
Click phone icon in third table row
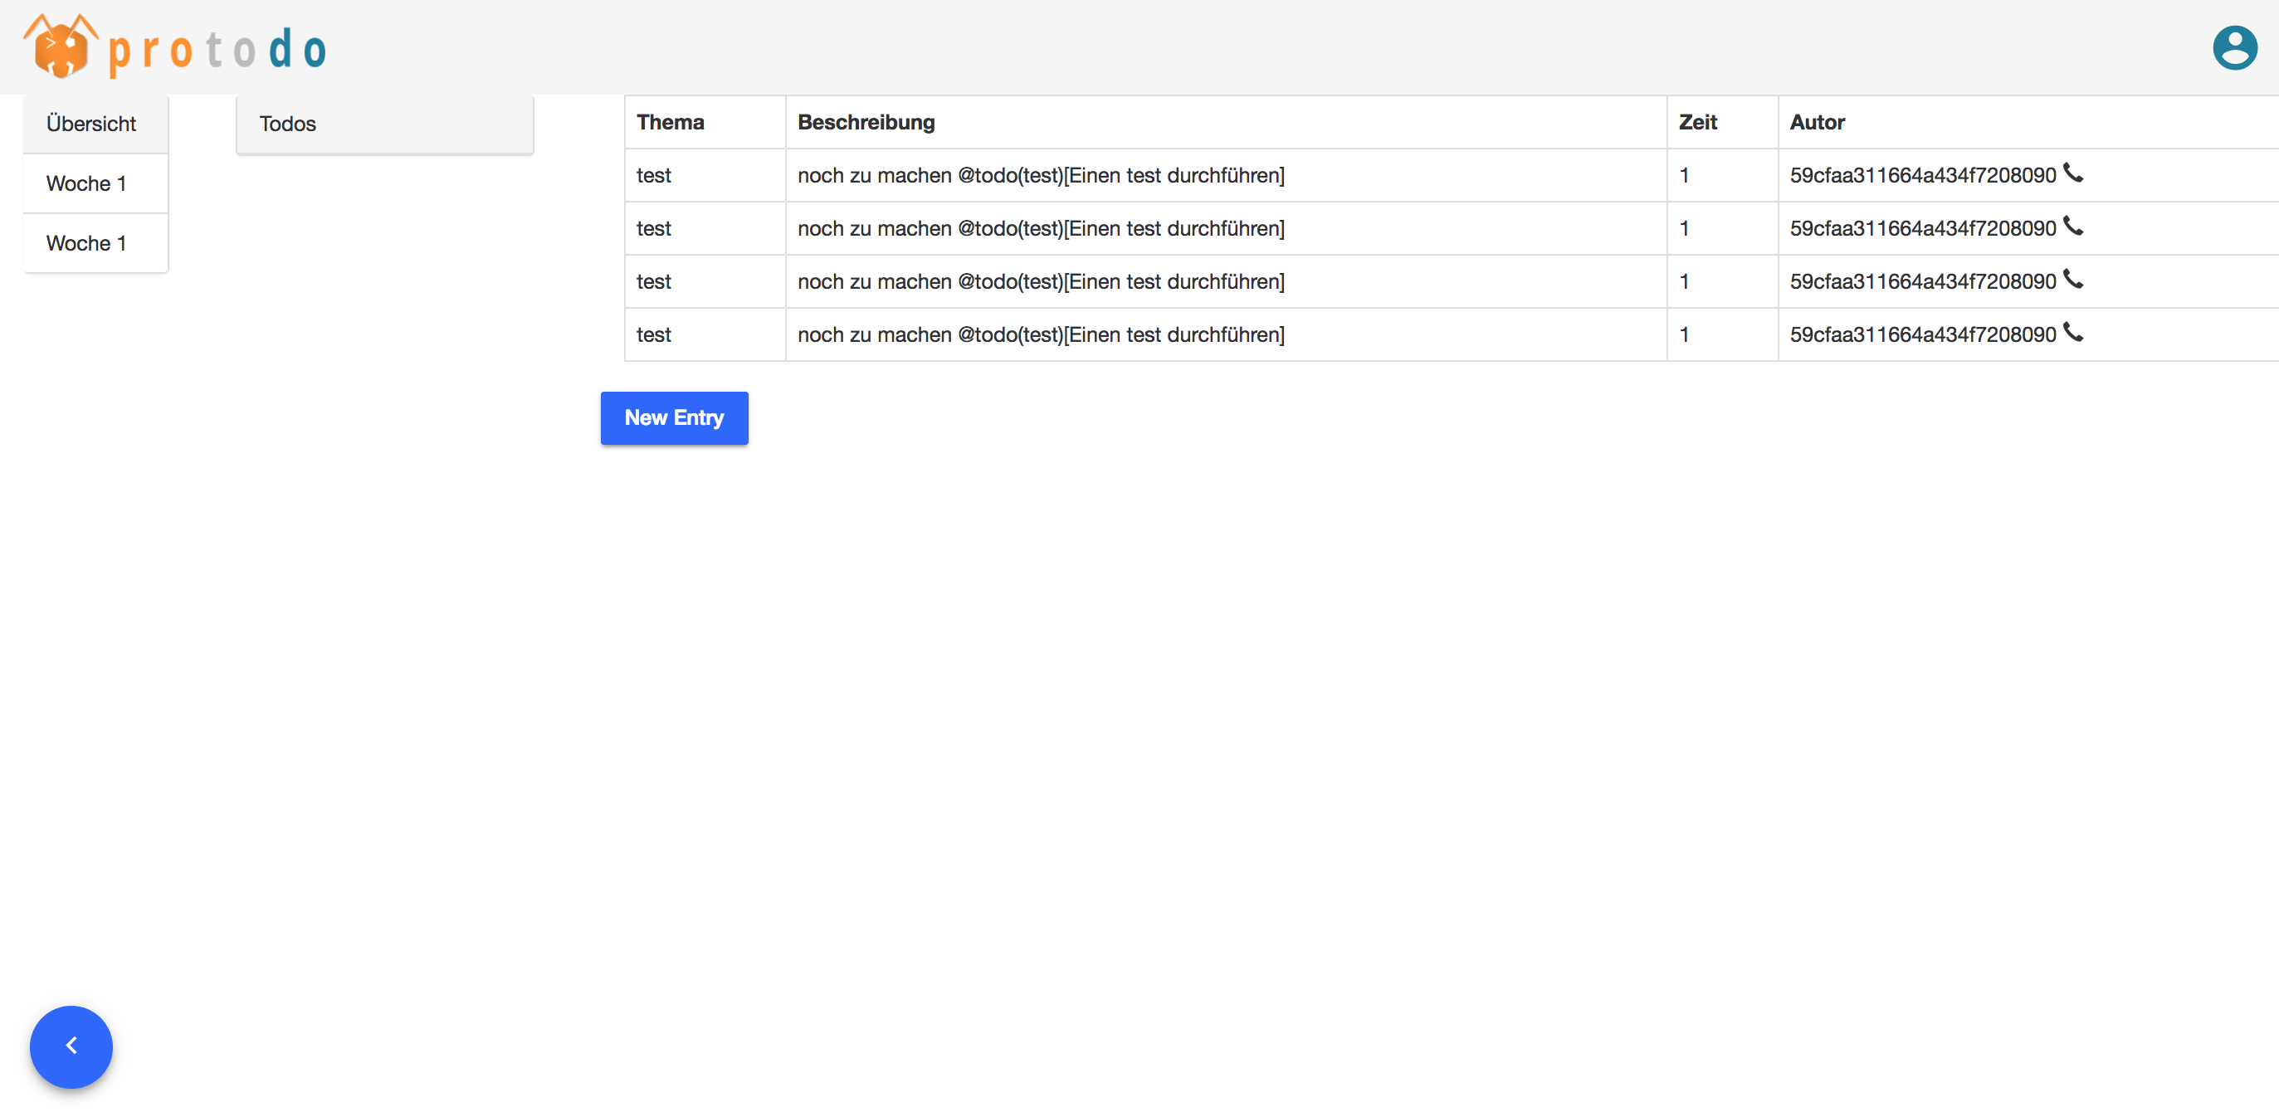[2073, 279]
